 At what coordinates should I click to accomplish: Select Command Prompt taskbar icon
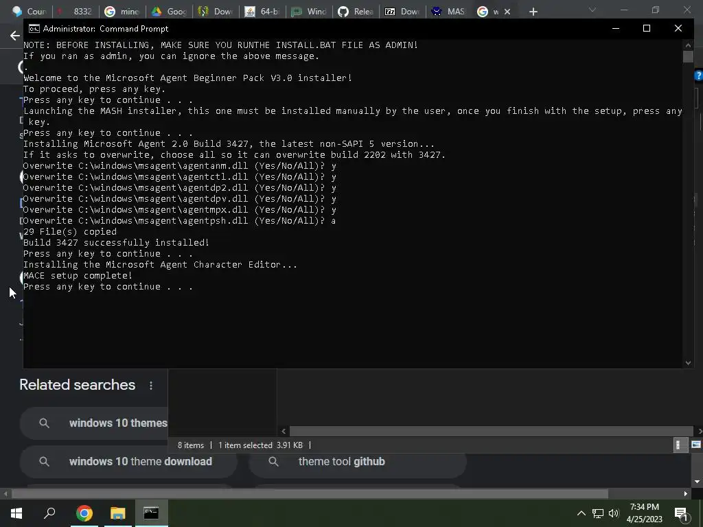(151, 513)
